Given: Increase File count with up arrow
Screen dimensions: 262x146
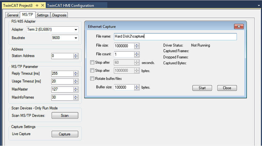Looking at the screenshot, I should [x=137, y=53].
